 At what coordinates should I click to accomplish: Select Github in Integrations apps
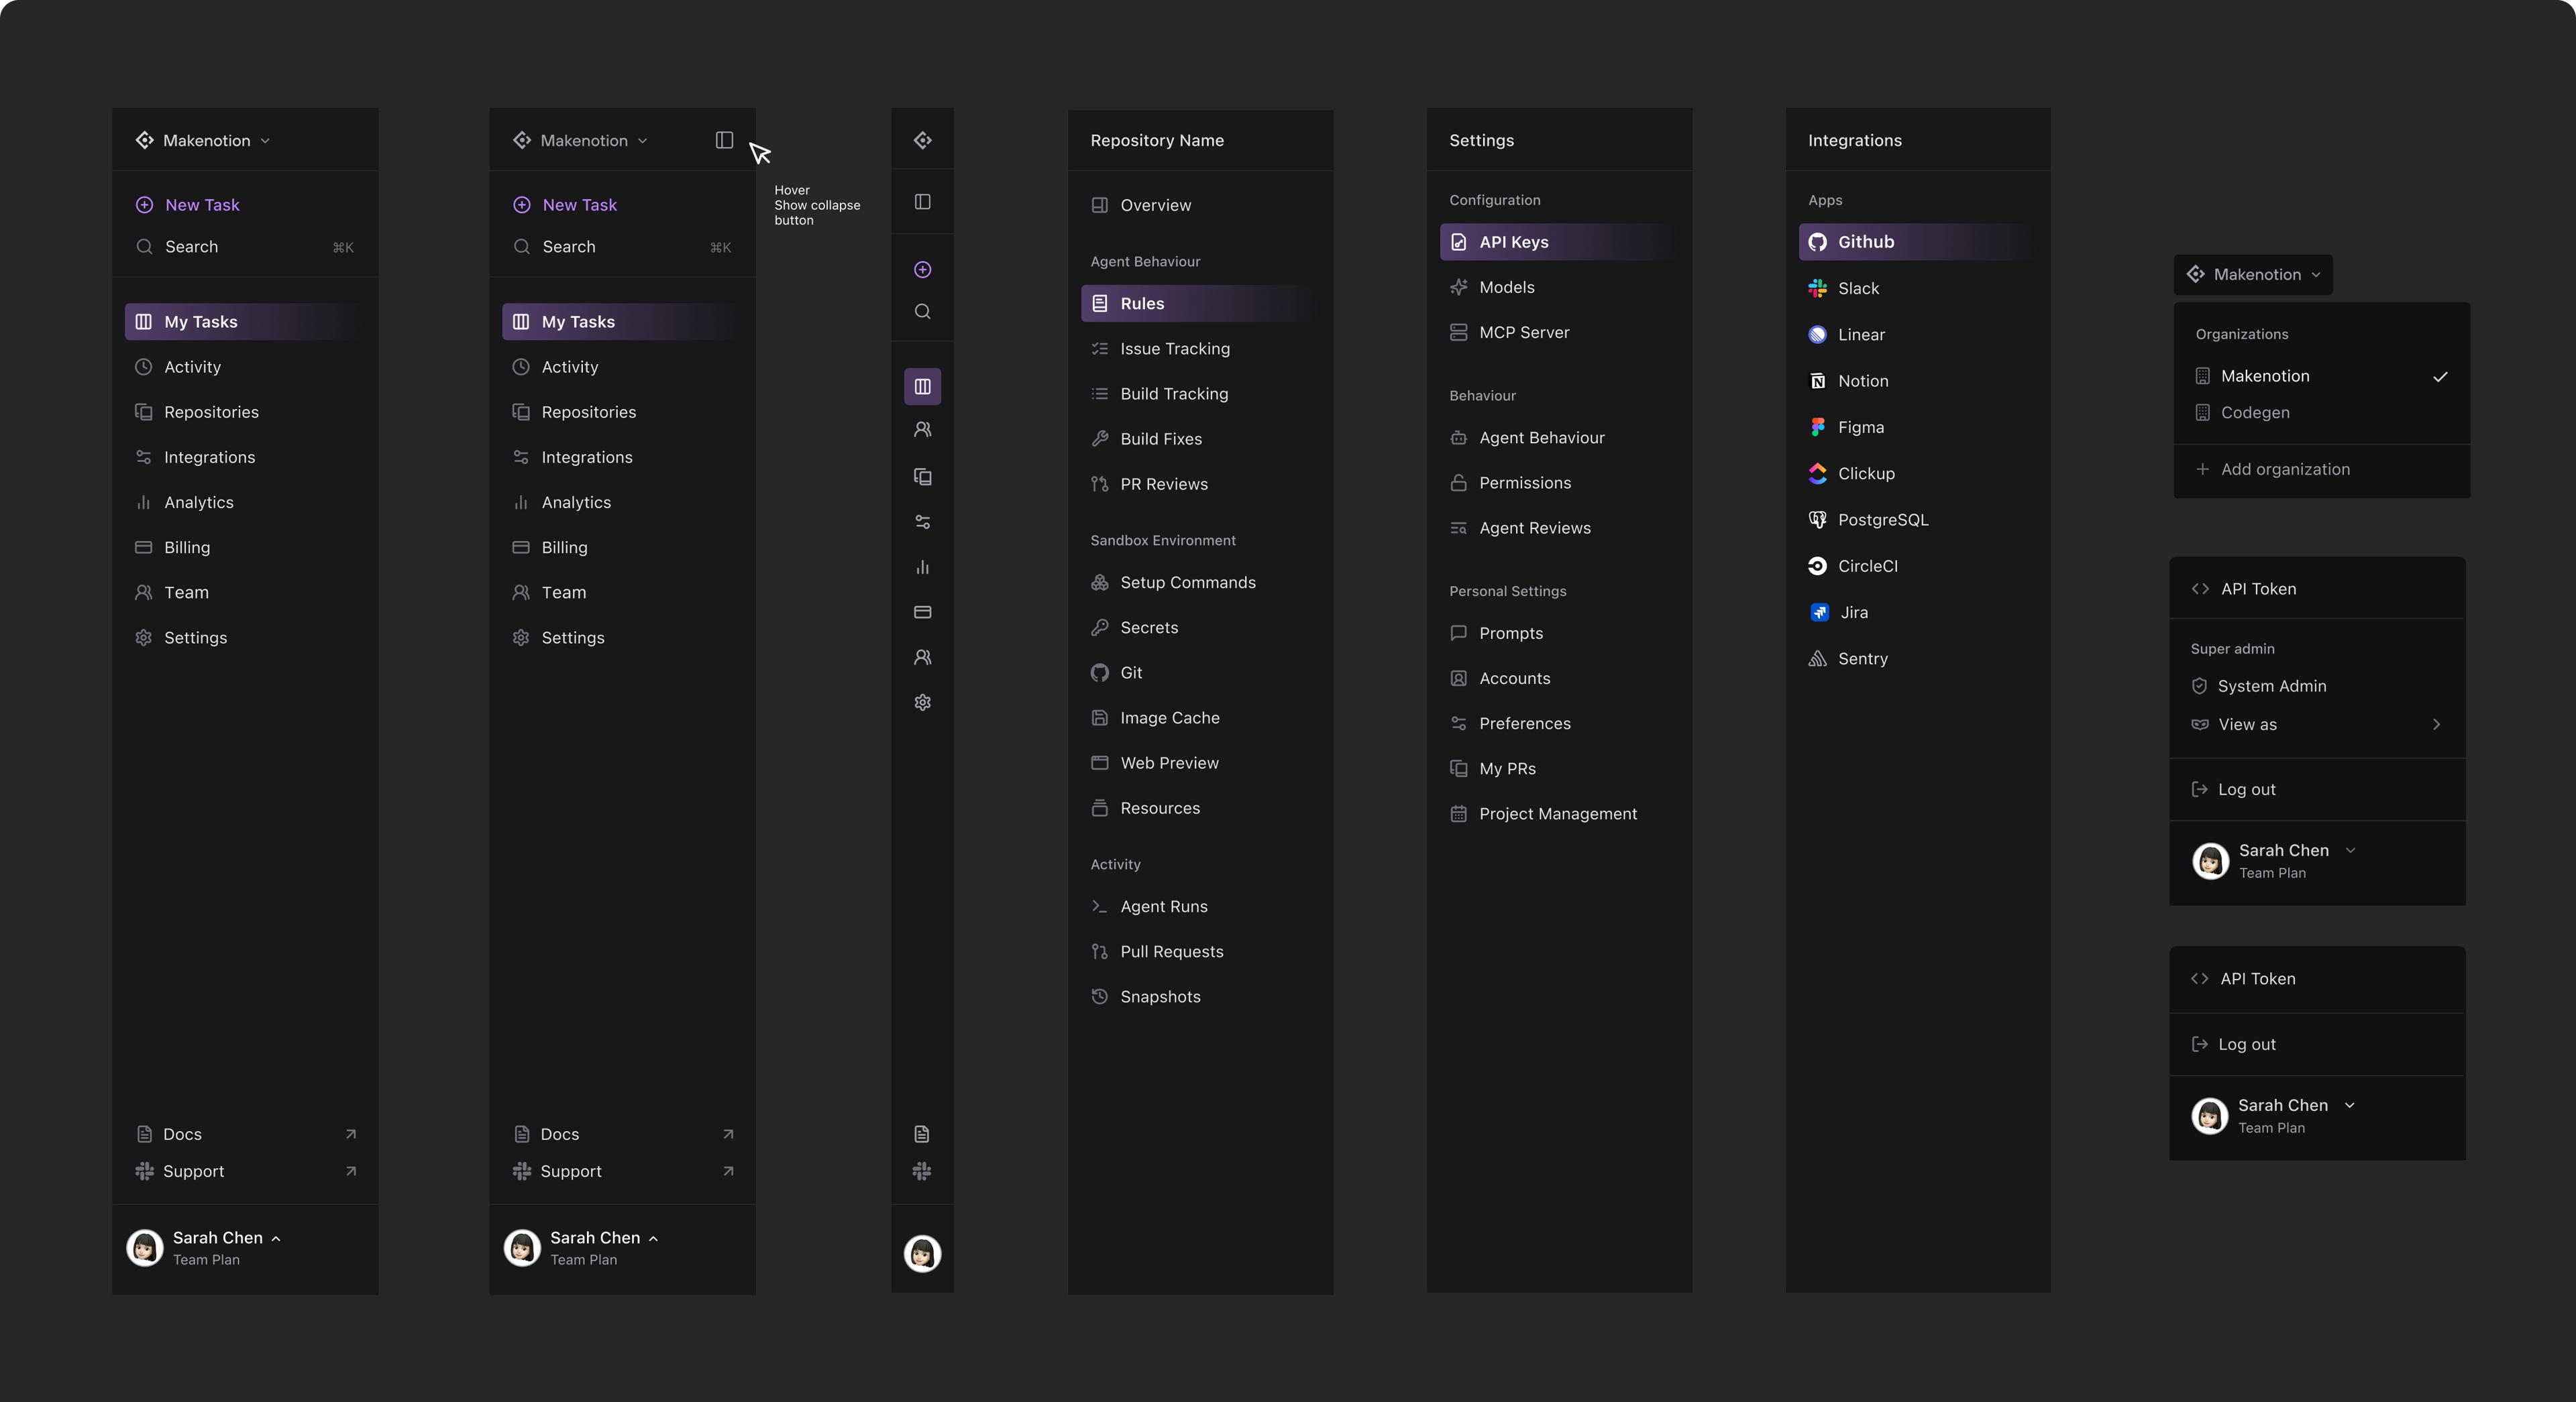(x=1917, y=242)
